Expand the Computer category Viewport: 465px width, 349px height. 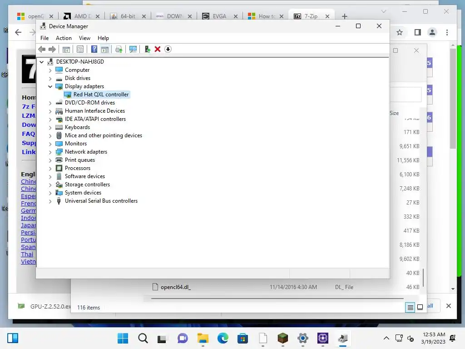click(x=50, y=70)
